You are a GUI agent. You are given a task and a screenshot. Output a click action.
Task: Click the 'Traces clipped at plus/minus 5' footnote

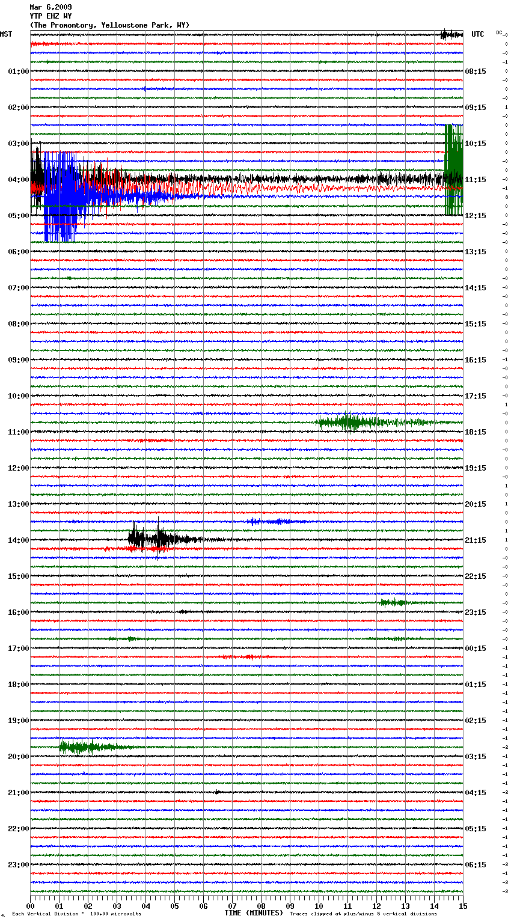(x=363, y=914)
